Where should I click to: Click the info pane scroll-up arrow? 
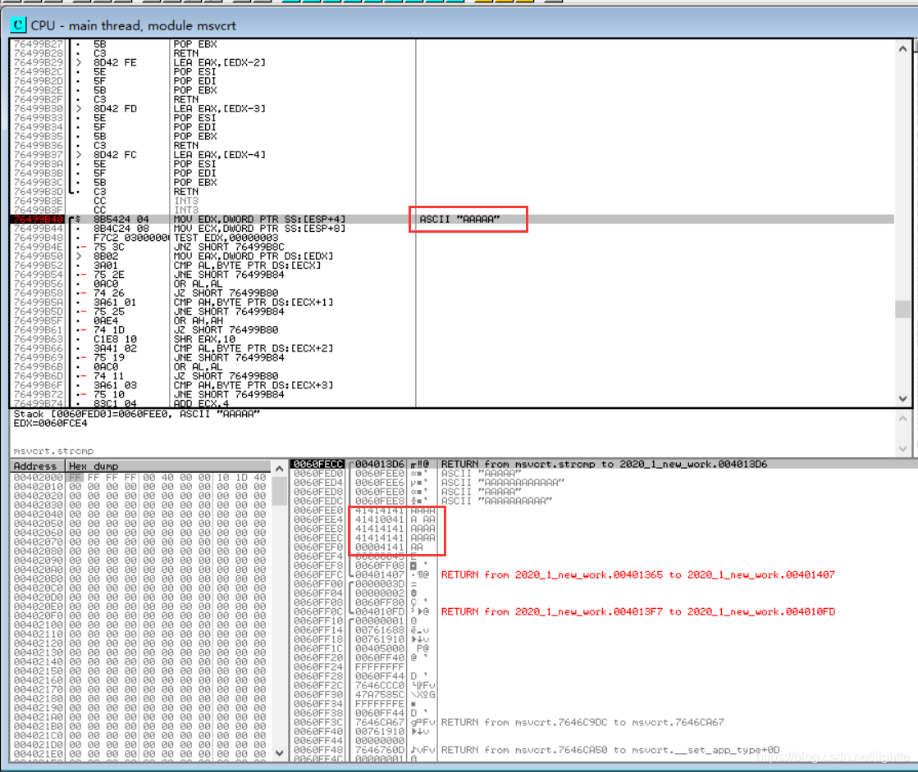[902, 419]
